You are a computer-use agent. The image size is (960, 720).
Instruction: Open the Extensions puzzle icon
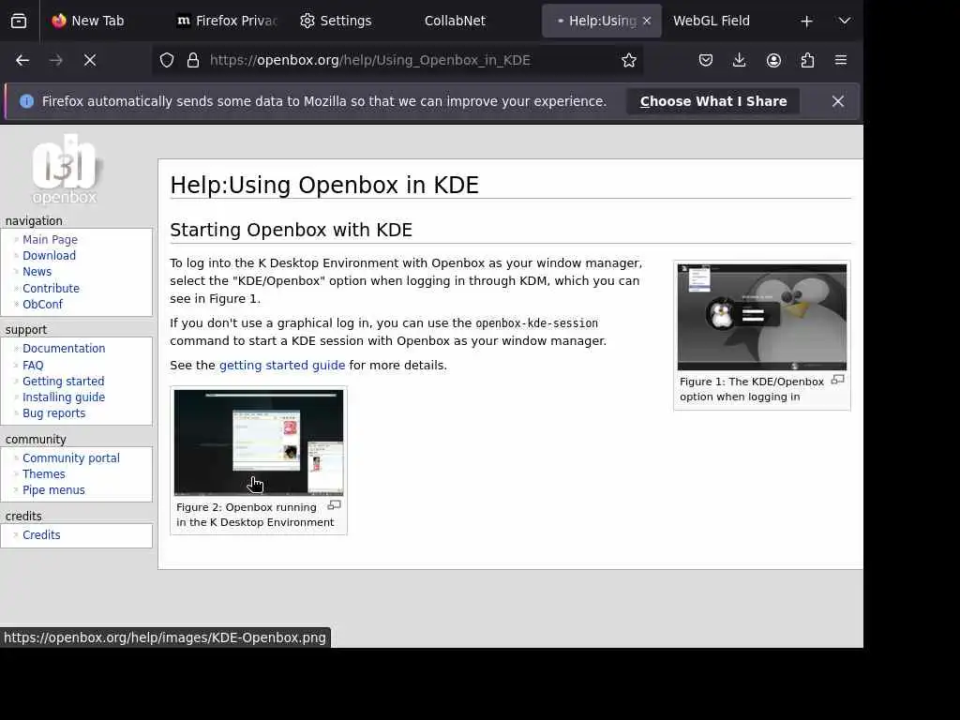point(807,60)
